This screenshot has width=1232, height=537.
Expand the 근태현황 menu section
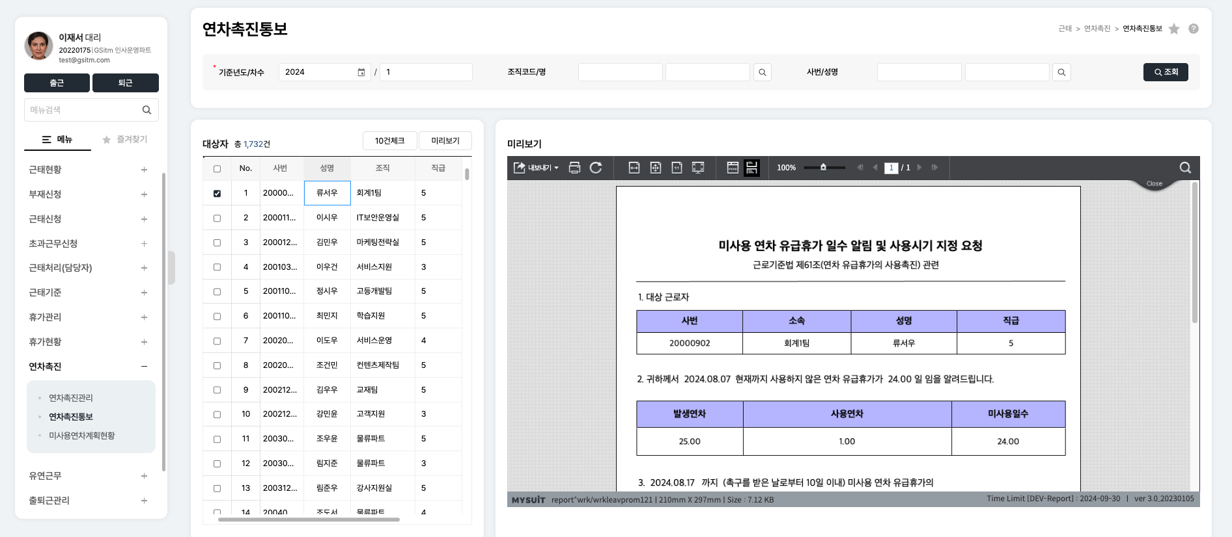point(144,170)
